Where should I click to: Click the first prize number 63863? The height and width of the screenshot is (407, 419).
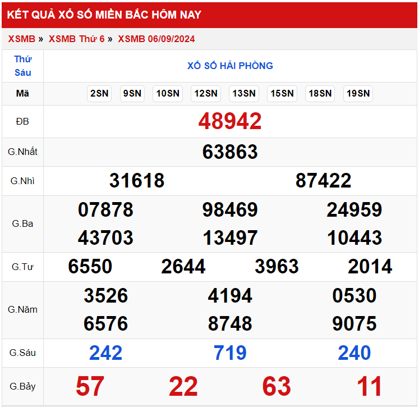coord(230,152)
